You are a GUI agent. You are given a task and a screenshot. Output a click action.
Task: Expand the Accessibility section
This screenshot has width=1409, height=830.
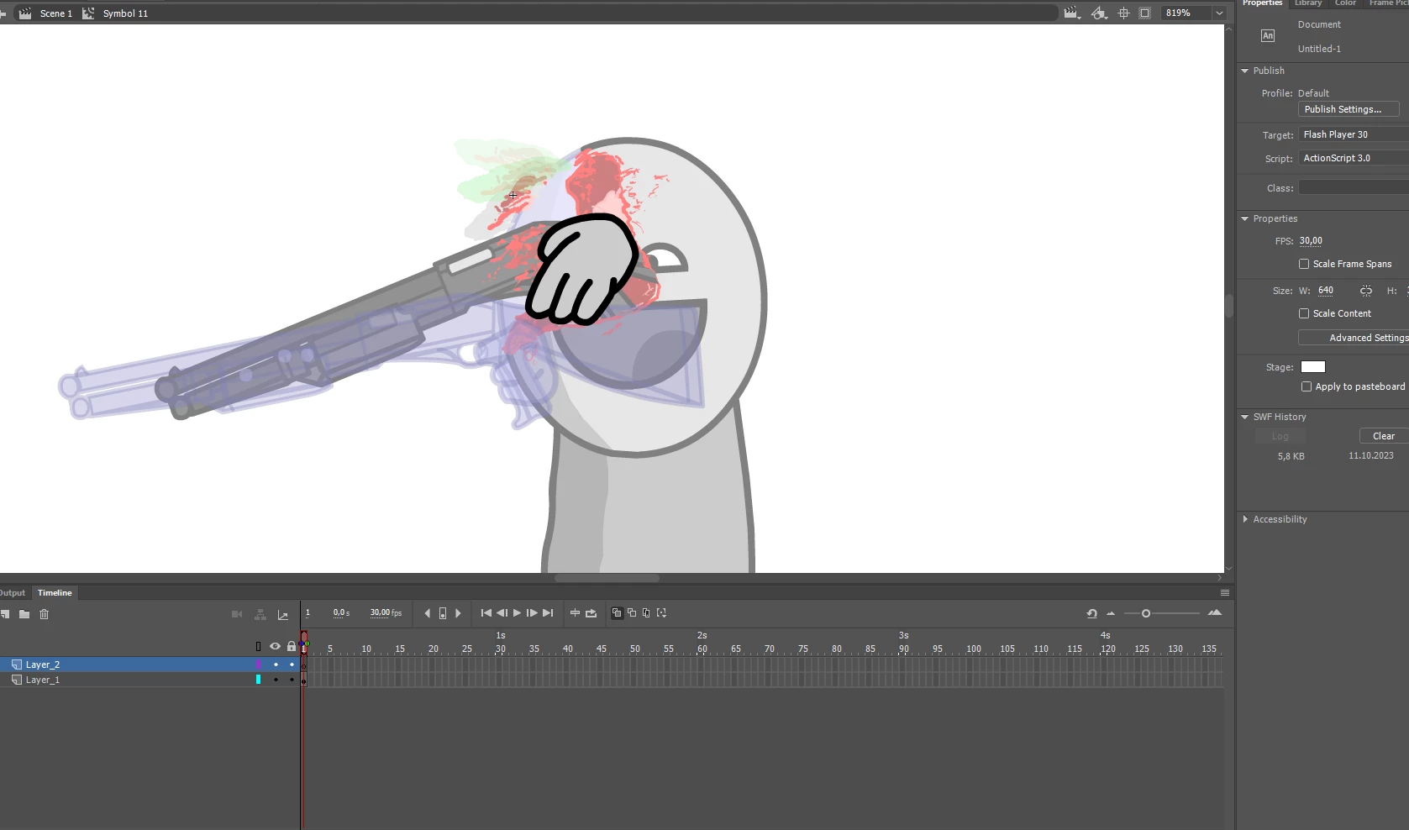coord(1245,519)
